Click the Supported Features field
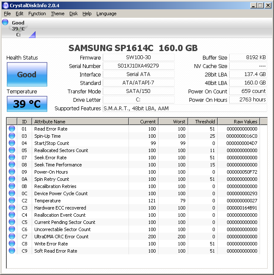Image resolution: width=274 pixels, height=275 pixels. 185,109
